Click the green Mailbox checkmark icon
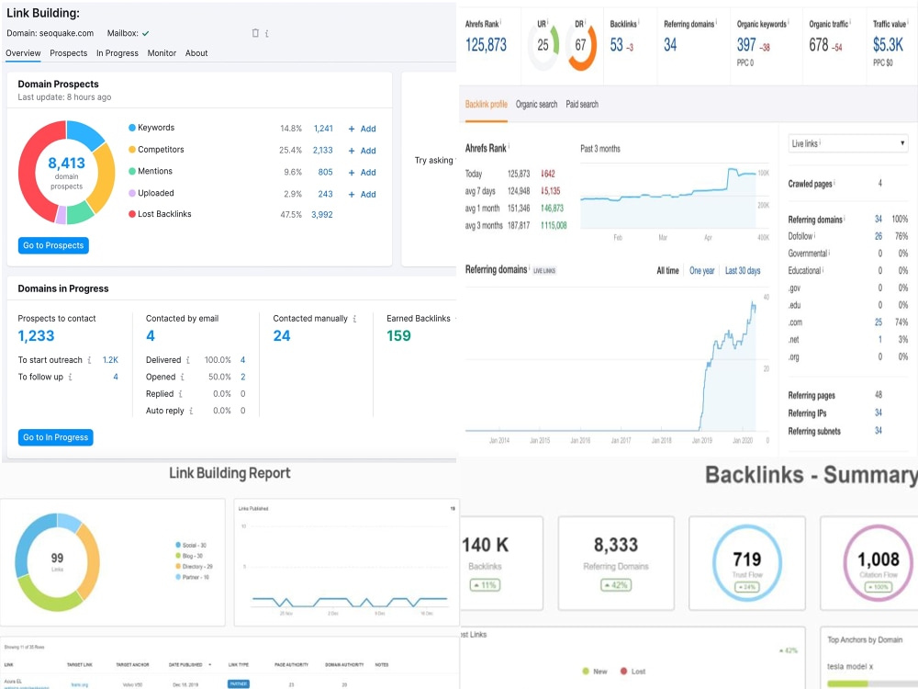The height and width of the screenshot is (689, 918). tap(145, 33)
